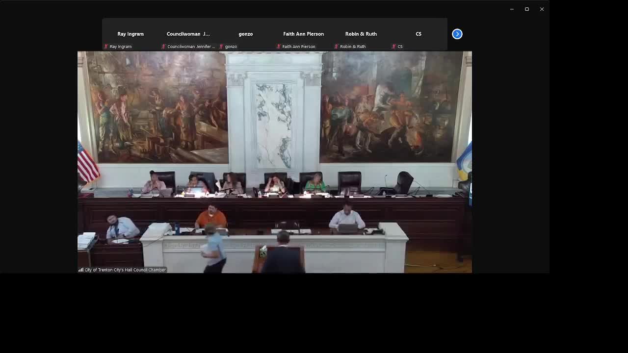Click the City of Trenton Council Chamber name label
Screen dimensions: 628x353
(125, 270)
